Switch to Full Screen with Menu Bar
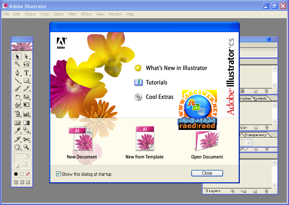This screenshot has height=205, width=289. (22, 182)
